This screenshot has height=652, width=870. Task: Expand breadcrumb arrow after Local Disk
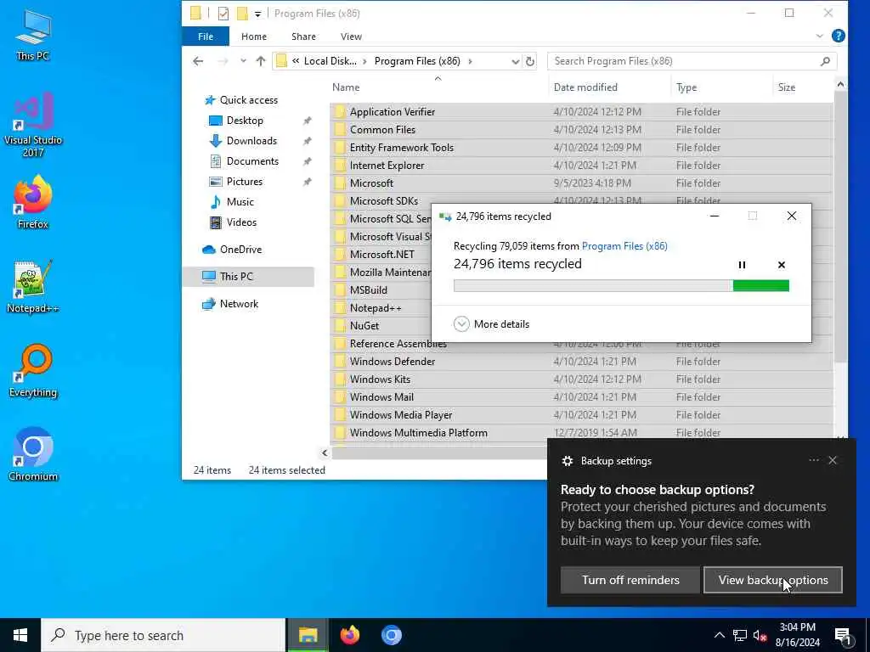pos(364,61)
